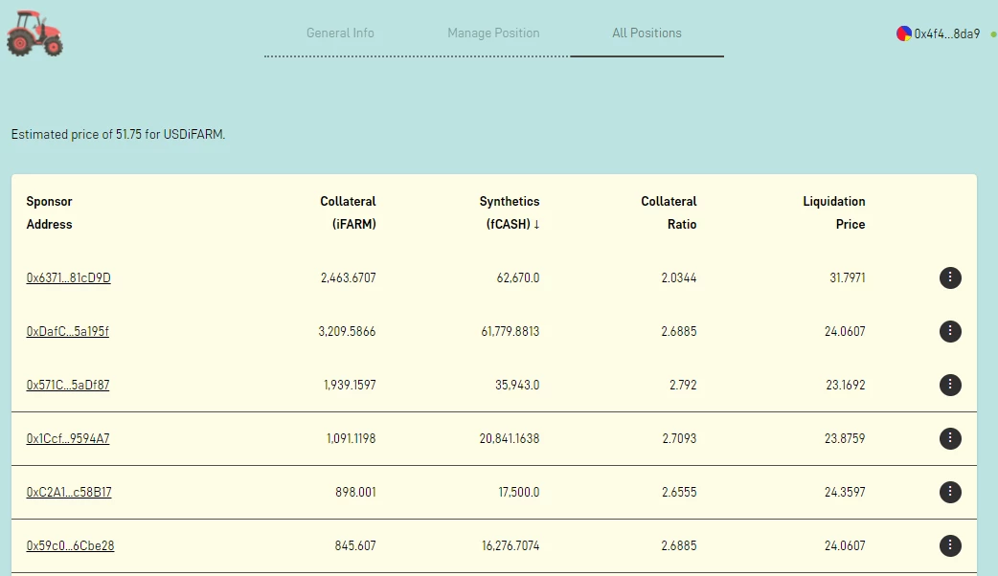The image size is (998, 576).
Task: Open sponsor address 0x6371...81cD9D link
Action: [x=68, y=277]
